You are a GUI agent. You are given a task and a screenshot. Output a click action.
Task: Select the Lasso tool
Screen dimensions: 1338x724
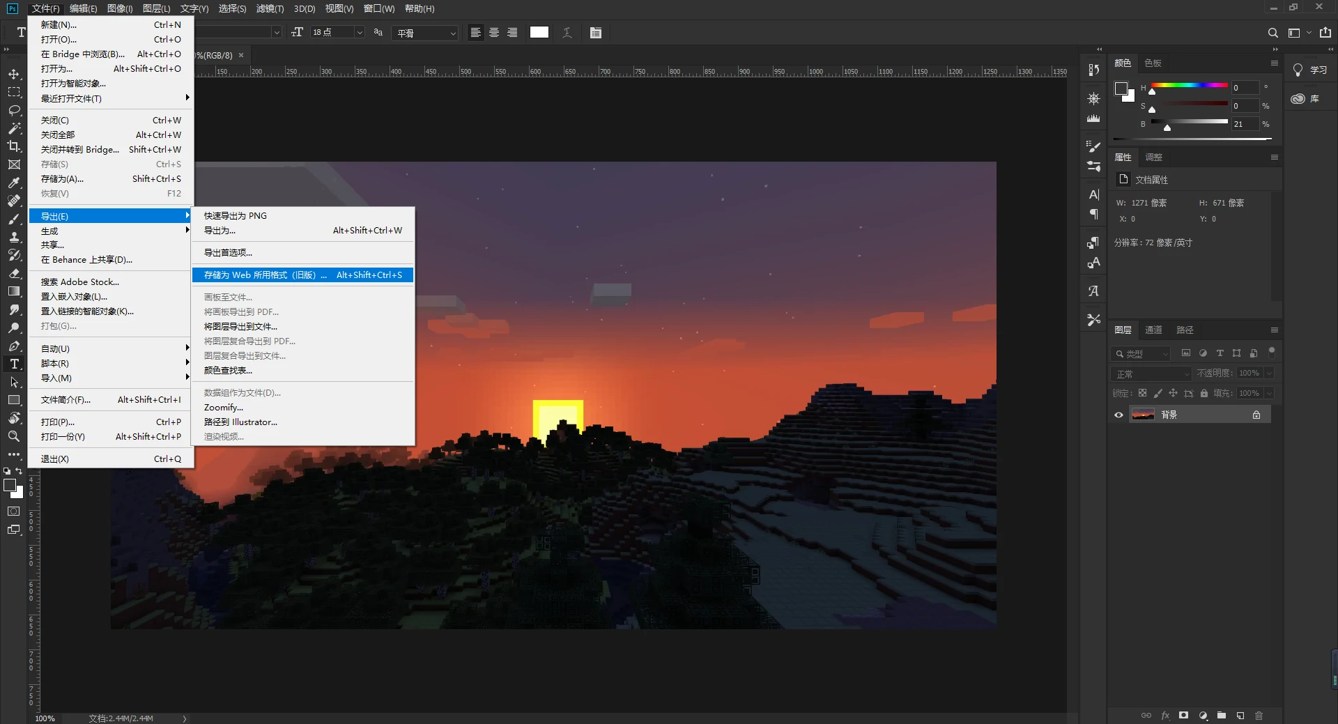pos(14,110)
